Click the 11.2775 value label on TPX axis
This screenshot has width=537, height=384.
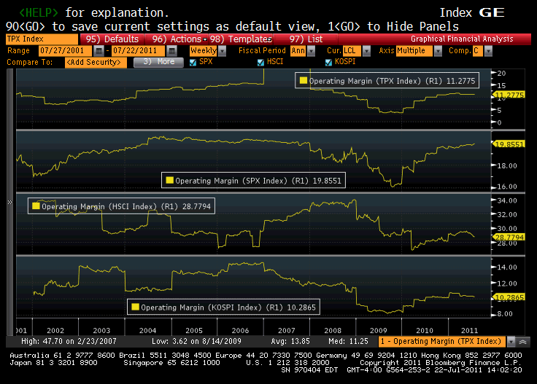(509, 95)
